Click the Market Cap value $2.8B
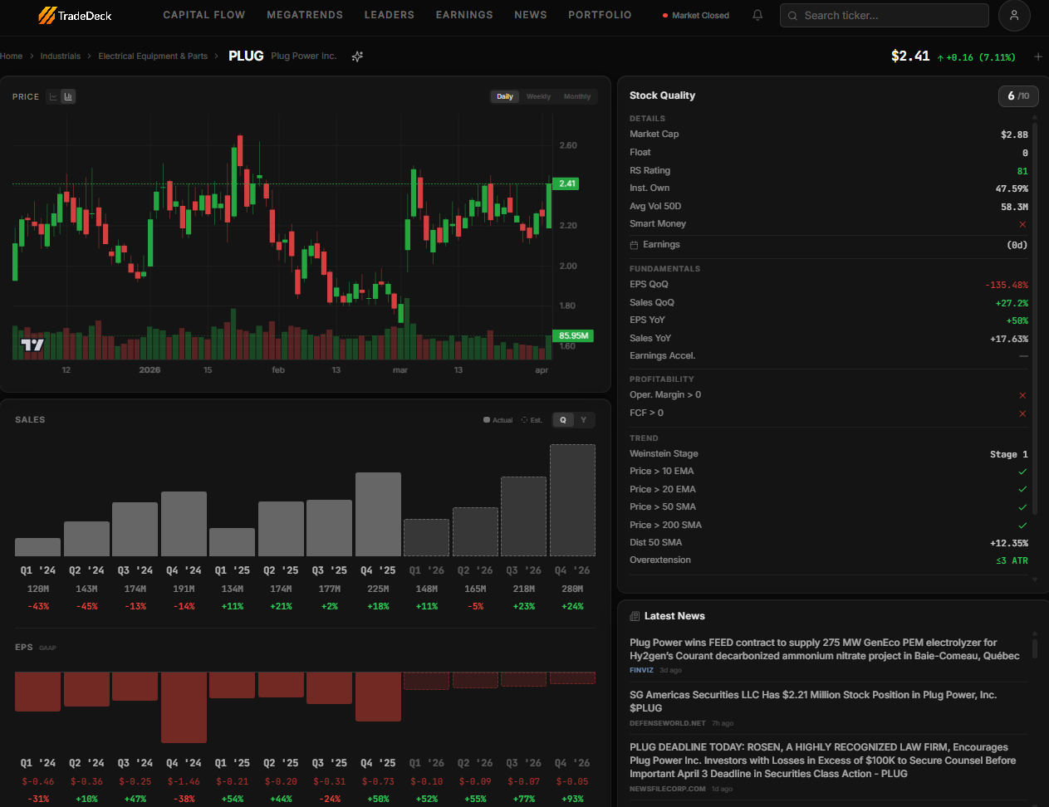 [1014, 134]
